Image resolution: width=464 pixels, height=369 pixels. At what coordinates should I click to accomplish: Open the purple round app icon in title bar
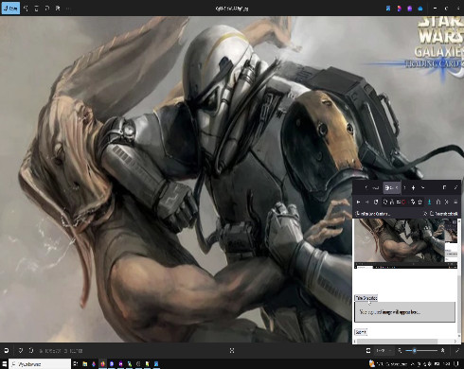pyautogui.click(x=410, y=9)
